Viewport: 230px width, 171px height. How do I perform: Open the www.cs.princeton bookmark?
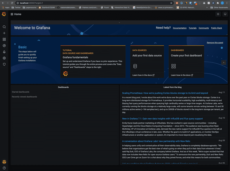[x=164, y=7]
